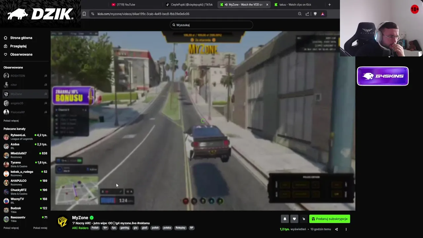Image resolution: width=423 pixels, height=238 pixels.
Task: Expand recommended channels with bottom Pokaż więcej
Action: 11,228
